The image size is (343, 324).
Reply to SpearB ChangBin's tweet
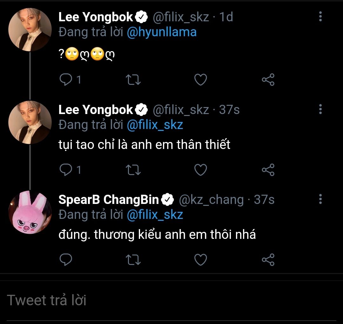[x=66, y=260]
